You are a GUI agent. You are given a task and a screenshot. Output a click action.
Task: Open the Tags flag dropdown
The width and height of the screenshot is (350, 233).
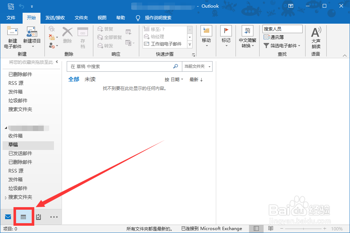(226, 36)
